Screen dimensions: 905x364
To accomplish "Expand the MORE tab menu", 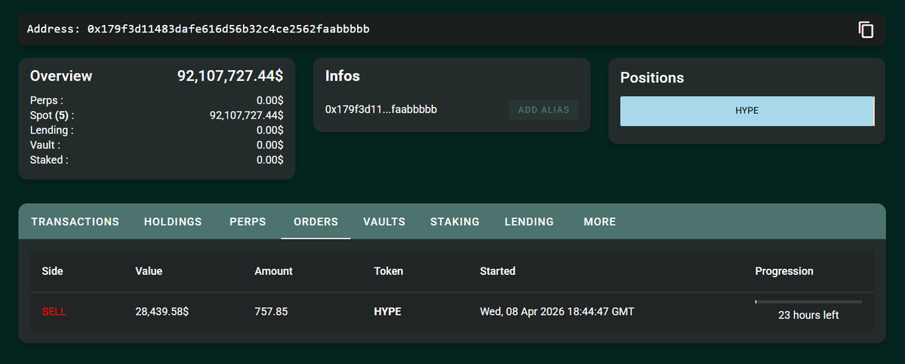I will click(599, 222).
